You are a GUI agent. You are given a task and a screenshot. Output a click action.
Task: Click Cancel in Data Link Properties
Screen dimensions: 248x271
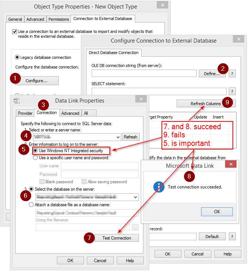[100, 261]
